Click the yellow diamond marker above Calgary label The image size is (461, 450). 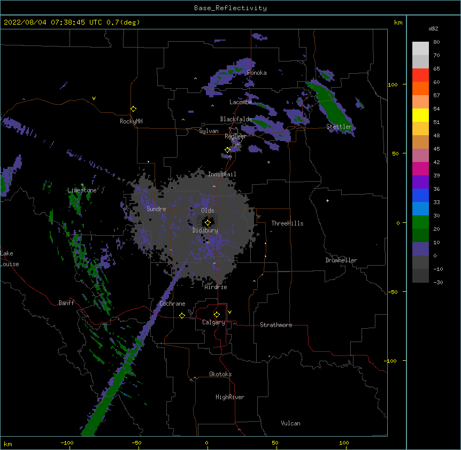pos(217,315)
